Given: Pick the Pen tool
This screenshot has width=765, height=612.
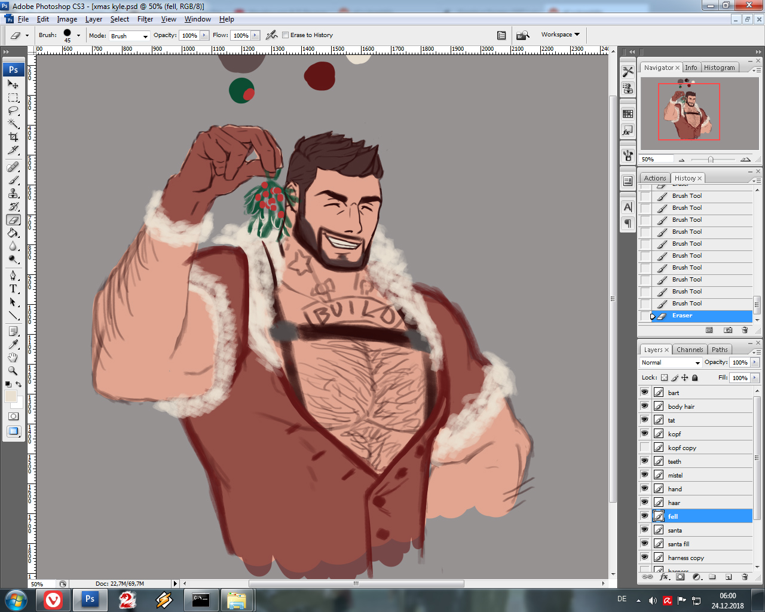Looking at the screenshot, I should 13,276.
